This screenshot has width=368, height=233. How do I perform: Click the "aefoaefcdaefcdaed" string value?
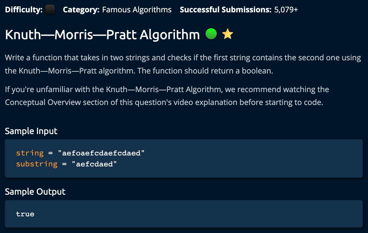click(101, 153)
